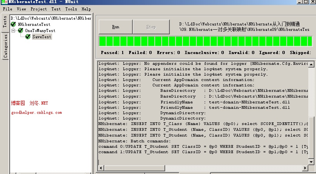
Task: Minimize the NUnit window
Action: [300, 2]
